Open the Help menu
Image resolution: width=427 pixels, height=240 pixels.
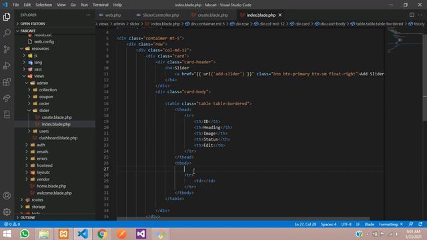[117, 5]
